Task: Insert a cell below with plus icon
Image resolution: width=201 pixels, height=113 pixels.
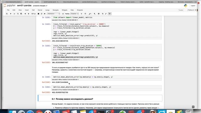Action: click(x=11, y=14)
